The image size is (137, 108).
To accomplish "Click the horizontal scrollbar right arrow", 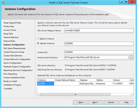I will tap(132, 94).
